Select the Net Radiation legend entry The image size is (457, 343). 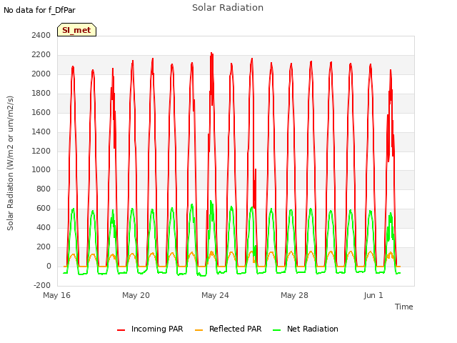click(x=306, y=329)
